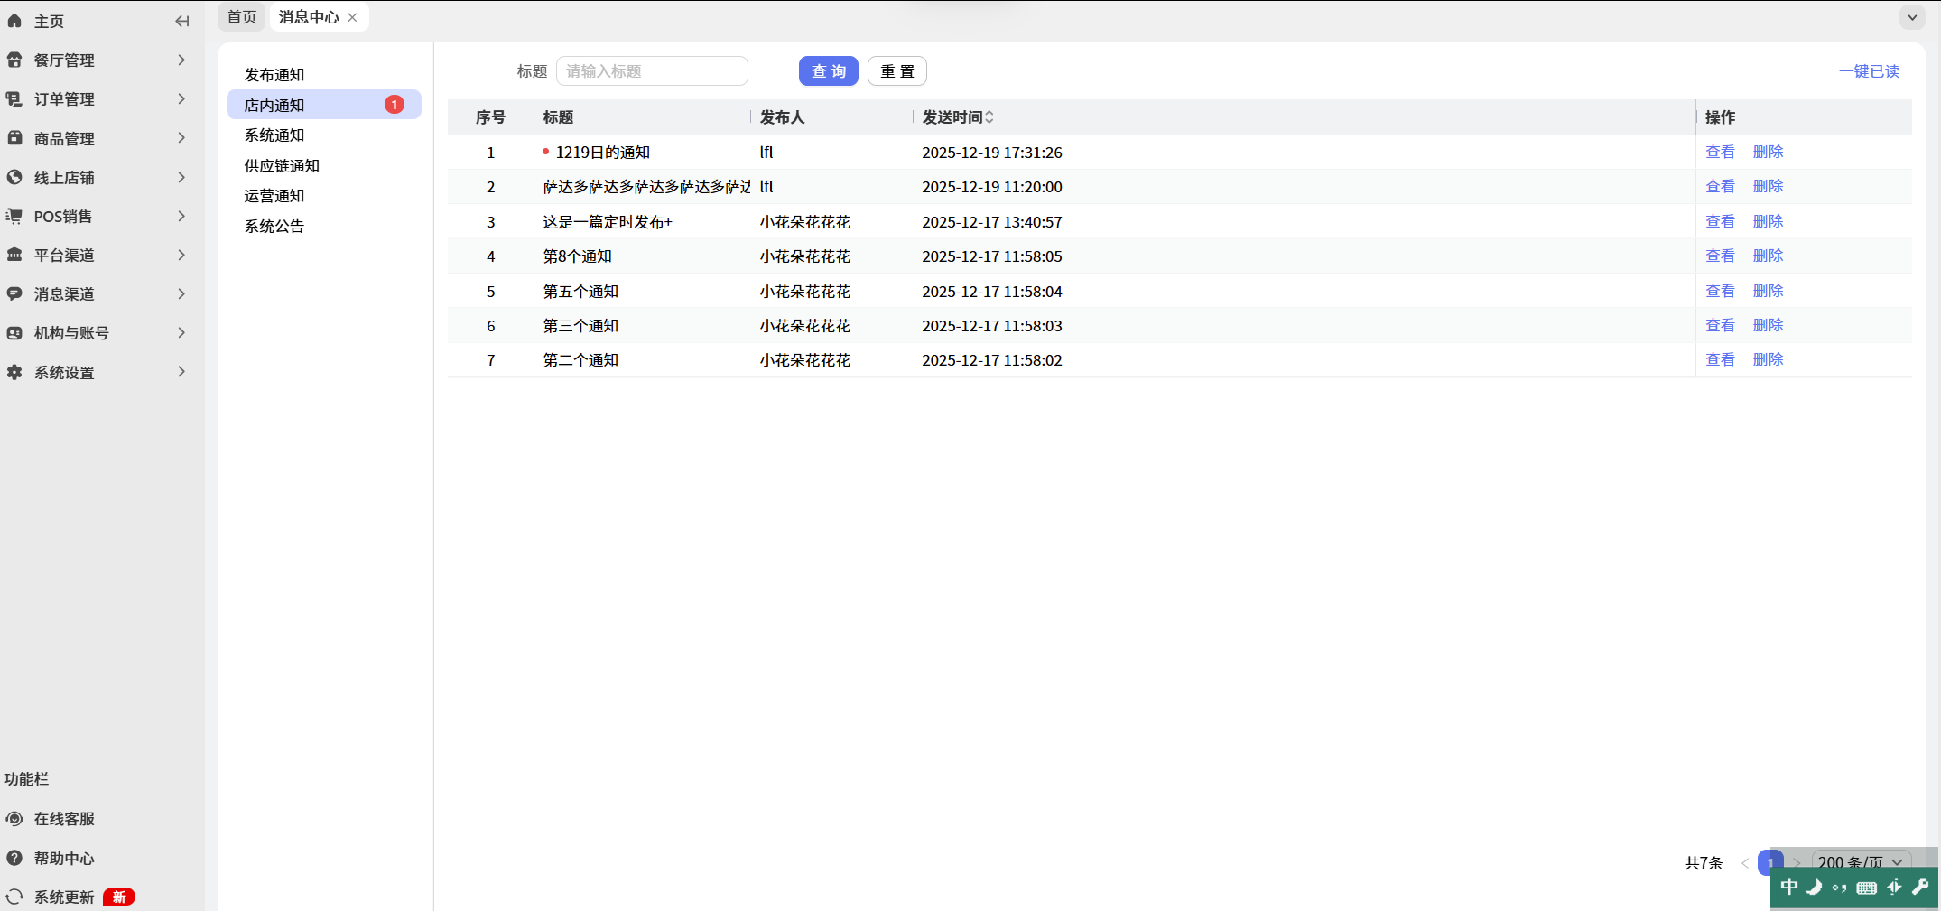Viewport: 1941px width, 911px height.
Task: Expand the 餐厅管理 menu chevron
Action: [x=181, y=60]
